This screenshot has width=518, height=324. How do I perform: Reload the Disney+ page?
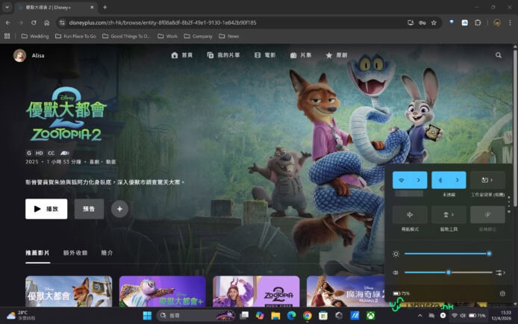pyautogui.click(x=34, y=22)
